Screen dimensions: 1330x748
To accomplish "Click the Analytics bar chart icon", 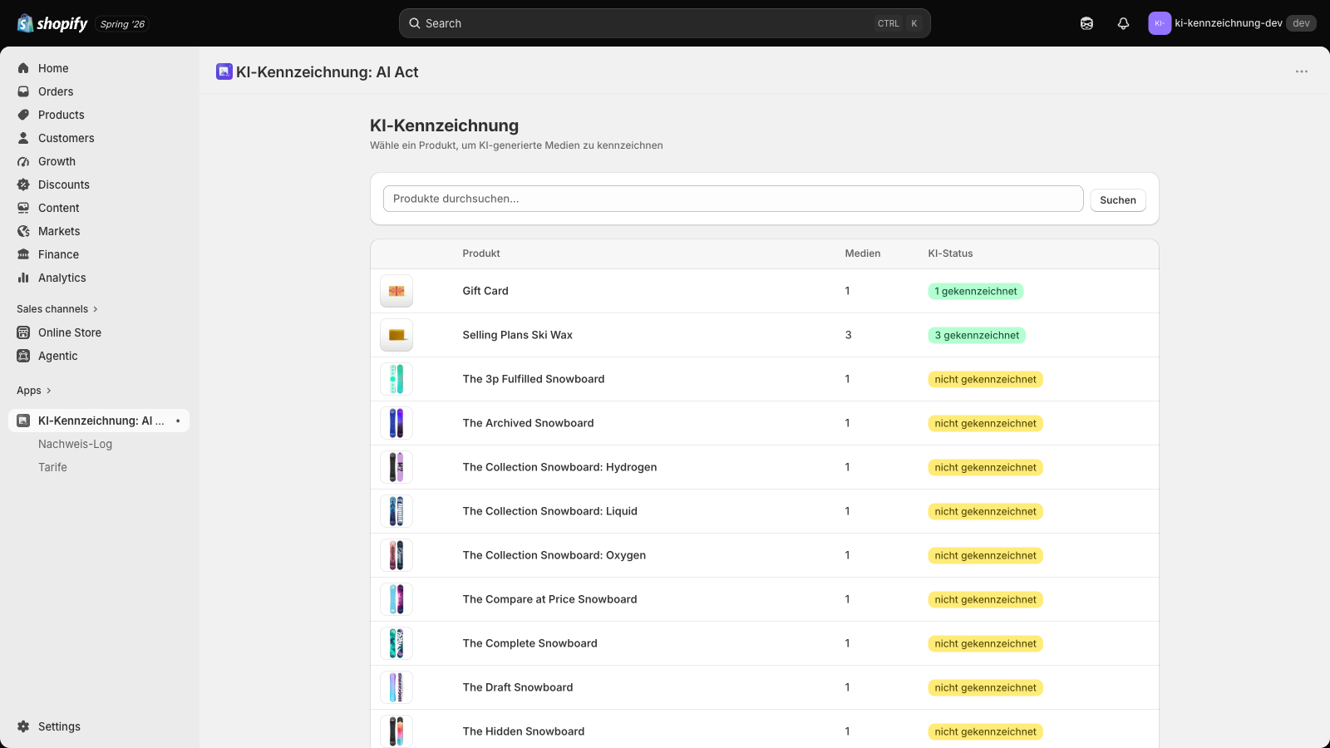I will pyautogui.click(x=23, y=278).
